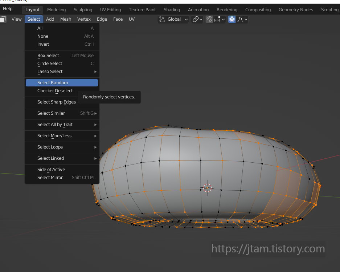
Task: Toggle the snap magnet icon
Action: click(209, 19)
